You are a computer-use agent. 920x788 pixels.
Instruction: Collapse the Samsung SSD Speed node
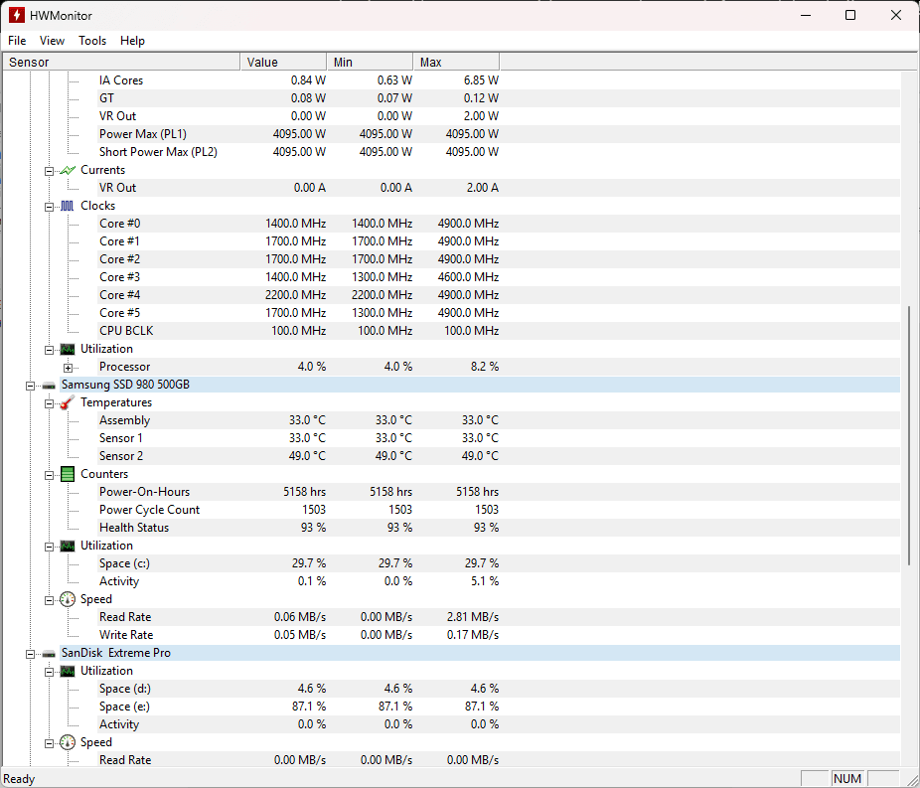tap(50, 600)
